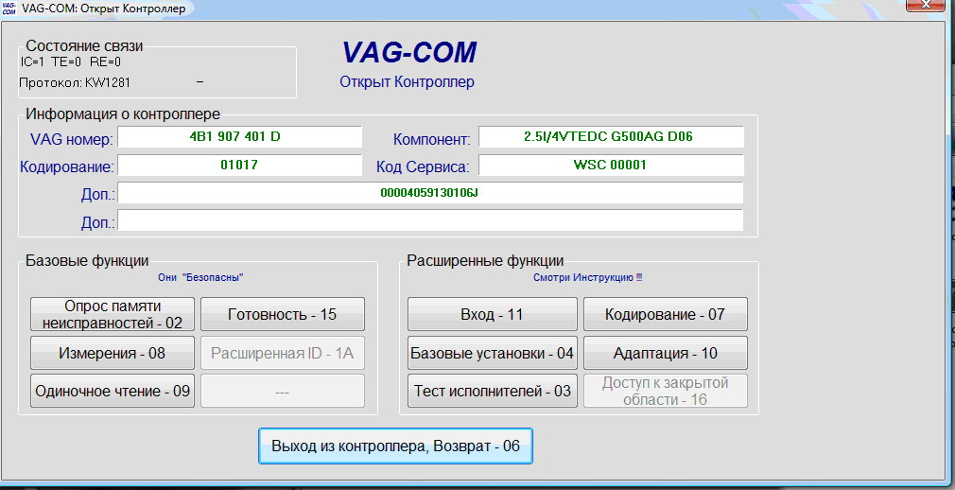955x490 pixels.
Task: Click the VAG-COM title bar icon
Action: tap(9, 9)
